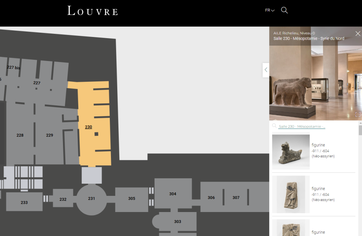Click the panel scrollbar thumb
This screenshot has width=362, height=236.
tap(360, 130)
